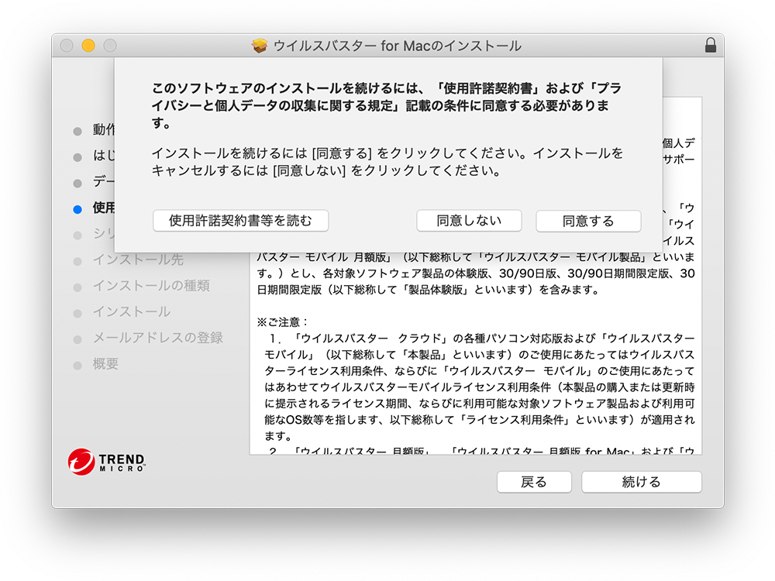Click the Trend Micro logo
Screen dimensions: 775x581
tap(106, 462)
